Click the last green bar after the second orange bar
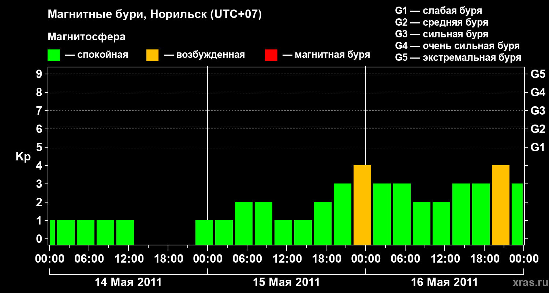The width and height of the screenshot is (549, 293). (x=517, y=214)
